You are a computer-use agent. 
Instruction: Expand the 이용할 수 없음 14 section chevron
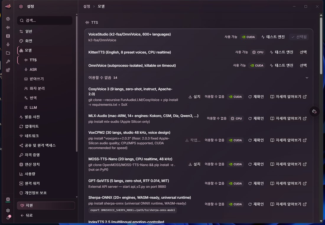pyautogui.click(x=307, y=78)
